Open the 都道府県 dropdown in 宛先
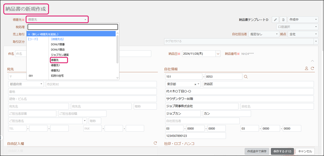This screenshot has height=156, width=324. coord(26,84)
